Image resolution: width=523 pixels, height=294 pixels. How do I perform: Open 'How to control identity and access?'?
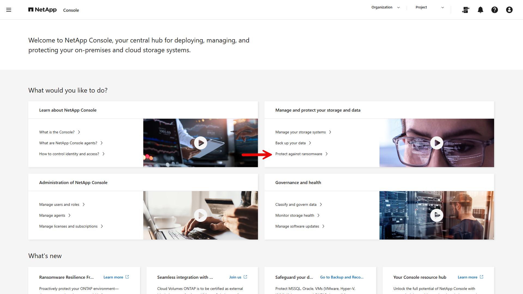72,154
